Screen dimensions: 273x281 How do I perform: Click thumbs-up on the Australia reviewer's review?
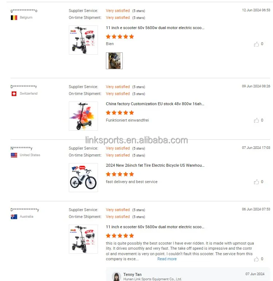[257, 259]
